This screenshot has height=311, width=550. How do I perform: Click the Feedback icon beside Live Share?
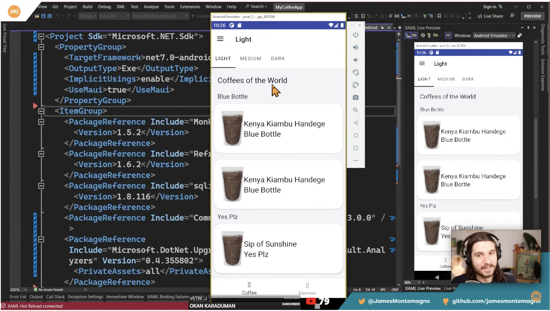tap(512, 16)
